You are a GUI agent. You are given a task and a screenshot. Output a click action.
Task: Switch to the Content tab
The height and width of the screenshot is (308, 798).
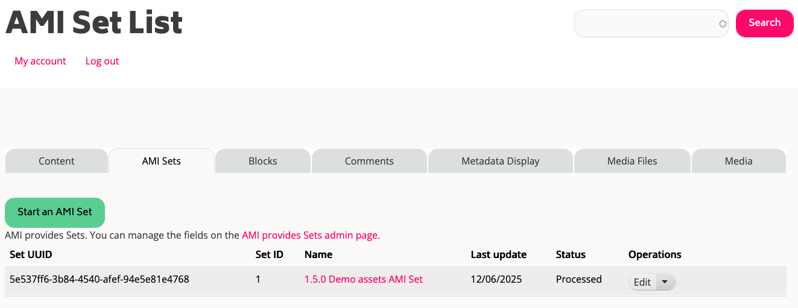coord(57,161)
